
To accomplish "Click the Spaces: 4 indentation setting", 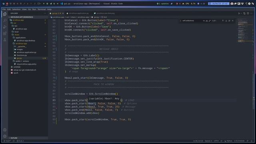I will [x=208, y=141].
